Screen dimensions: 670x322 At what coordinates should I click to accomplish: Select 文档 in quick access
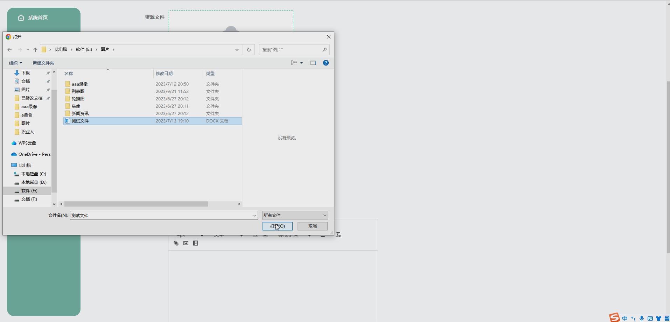click(26, 81)
